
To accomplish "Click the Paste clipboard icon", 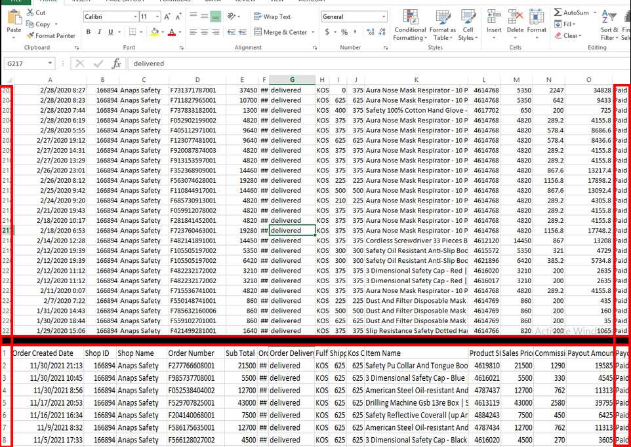I will pos(14,17).
